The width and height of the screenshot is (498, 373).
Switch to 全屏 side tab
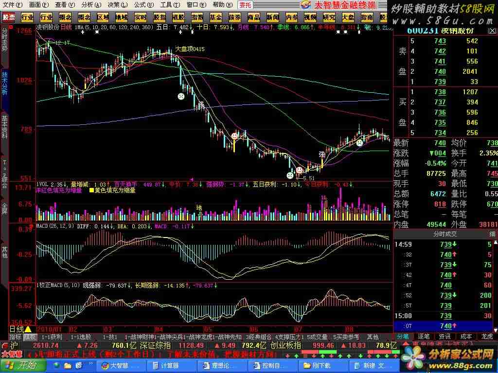(x=4, y=208)
